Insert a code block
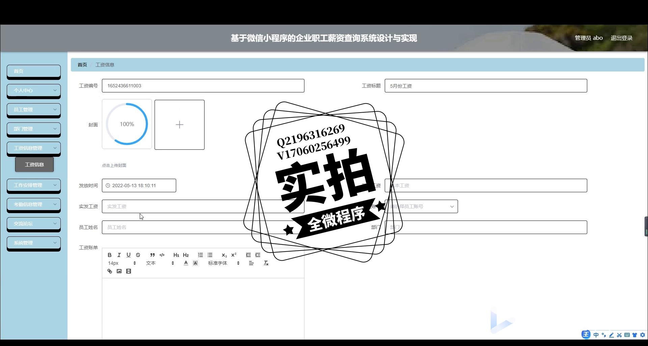648x346 pixels. coord(162,255)
